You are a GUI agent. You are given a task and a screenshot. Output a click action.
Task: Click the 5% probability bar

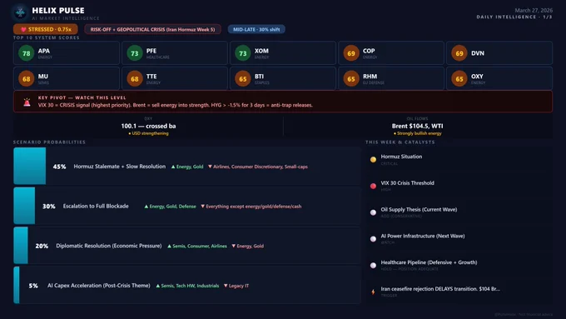[17, 285]
